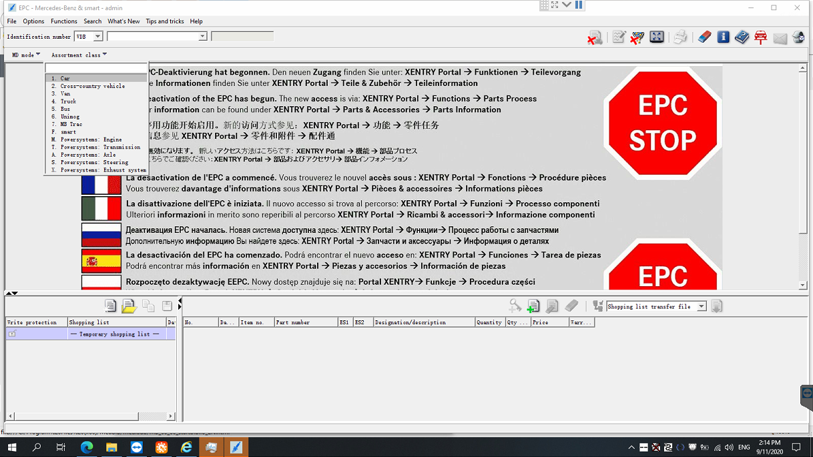Click the shopping list transfer icon
The width and height of the screenshot is (813, 457).
(597, 306)
